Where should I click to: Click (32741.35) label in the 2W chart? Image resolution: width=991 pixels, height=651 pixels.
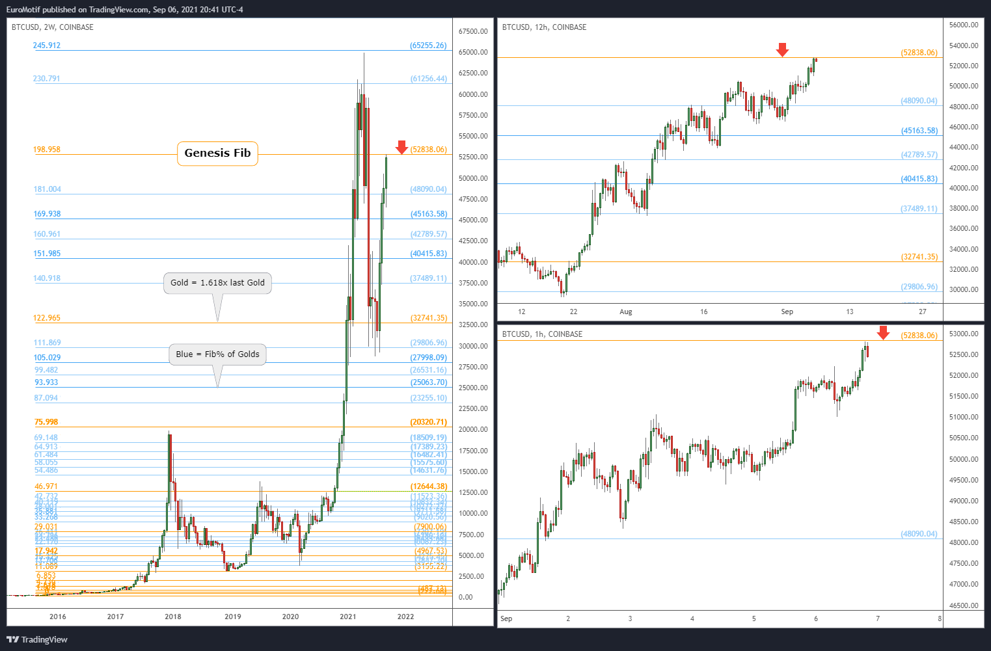[x=429, y=318]
